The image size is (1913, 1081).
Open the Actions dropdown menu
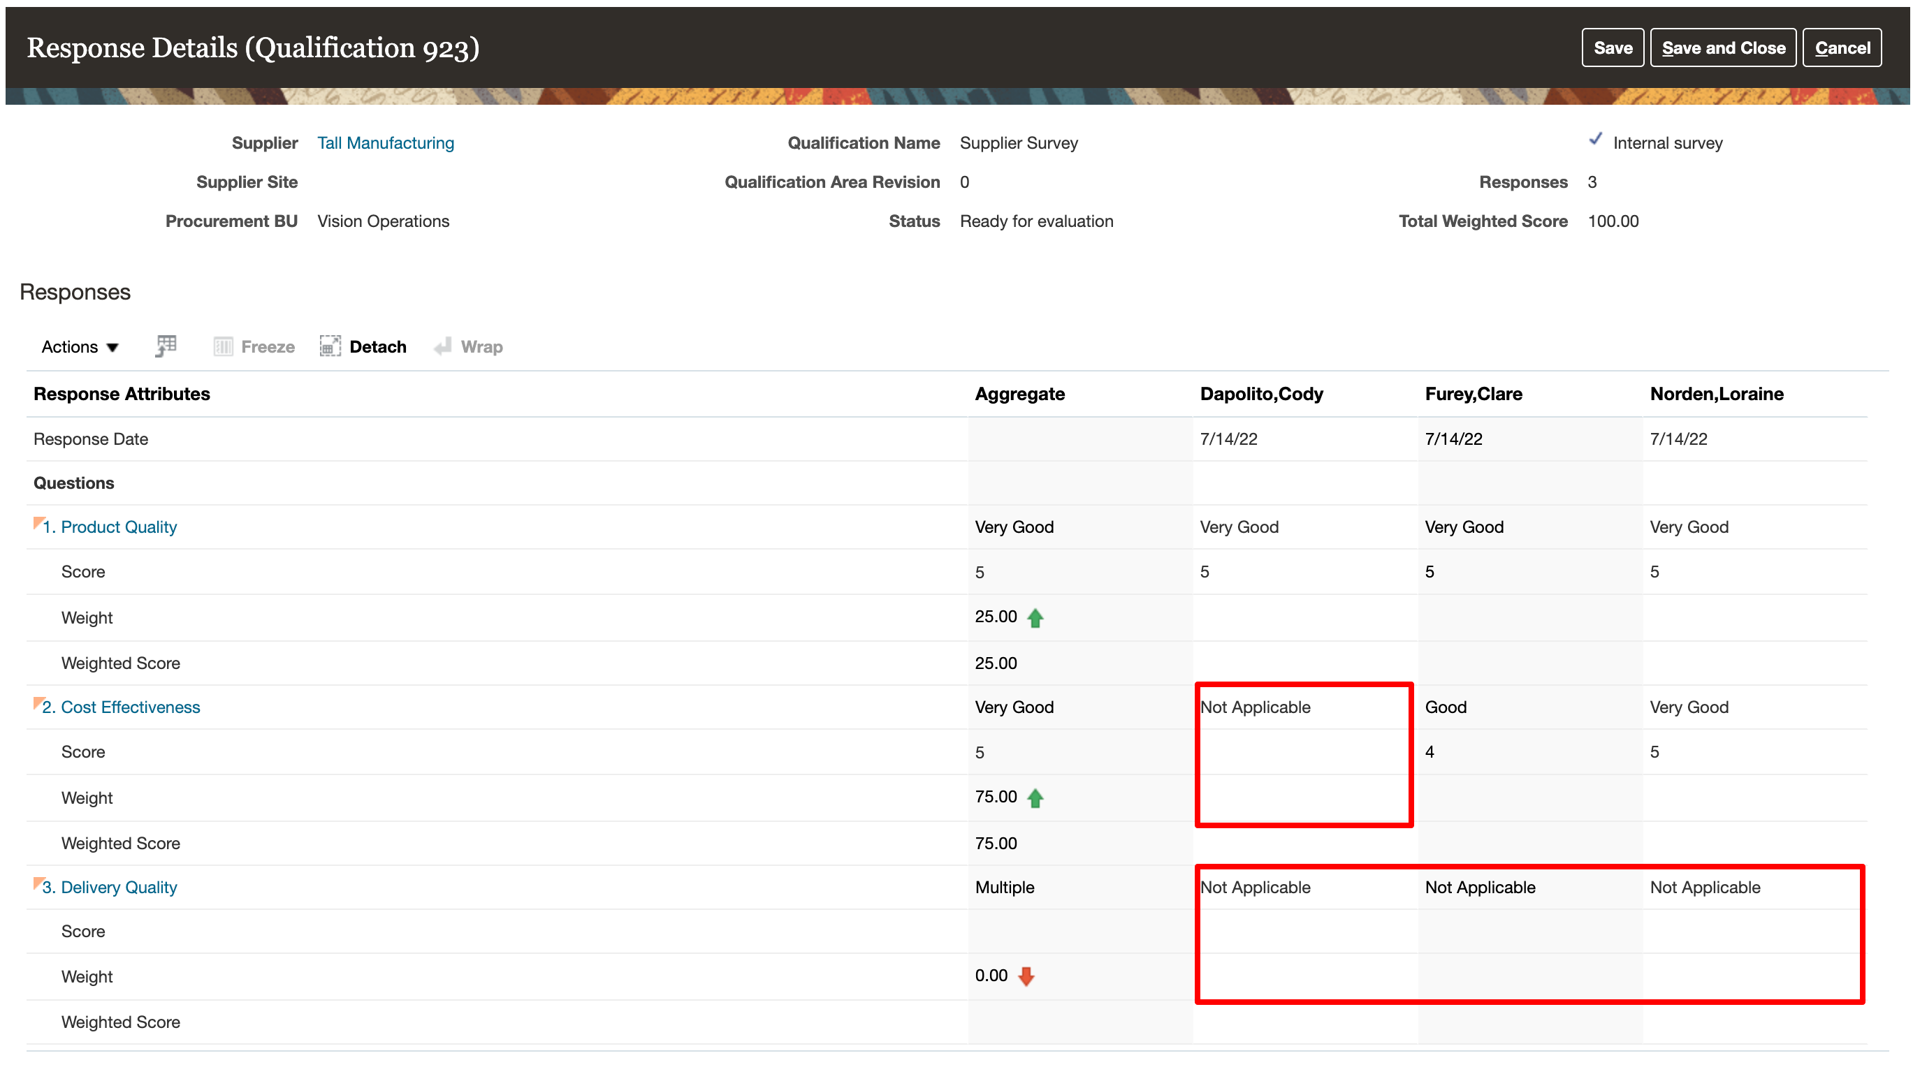point(80,347)
